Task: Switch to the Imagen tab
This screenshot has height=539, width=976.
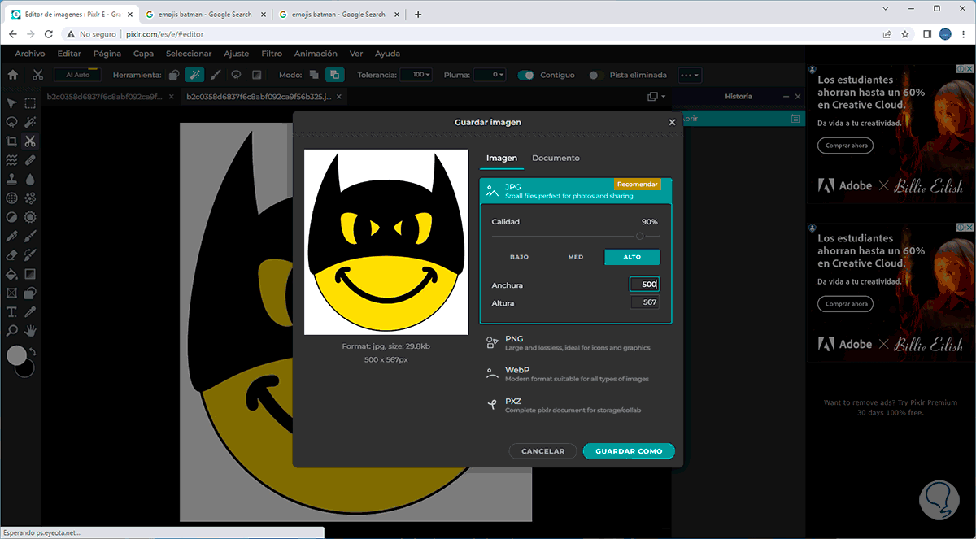Action: 502,158
